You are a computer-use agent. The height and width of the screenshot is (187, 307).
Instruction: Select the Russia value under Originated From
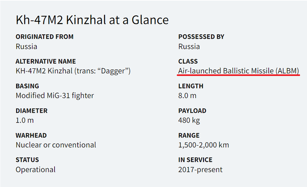(x=26, y=47)
